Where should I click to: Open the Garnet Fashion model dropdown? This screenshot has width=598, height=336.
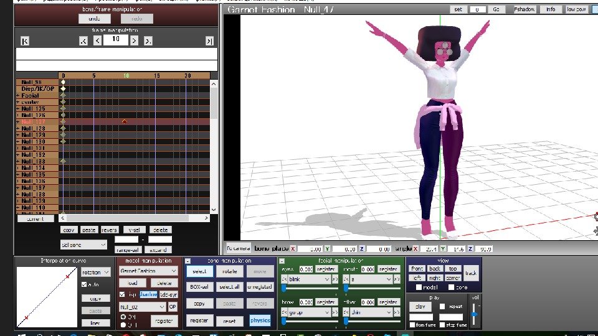click(x=149, y=271)
